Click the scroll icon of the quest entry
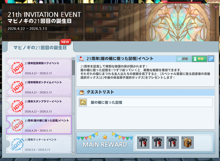220x161 pixels. click(x=83, y=102)
